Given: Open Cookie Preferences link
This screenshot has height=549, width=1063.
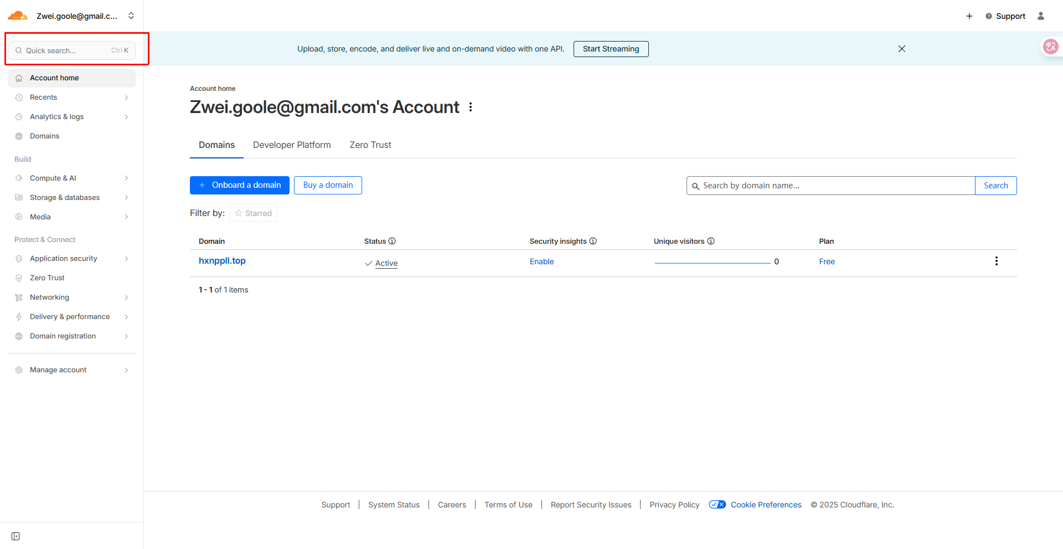Looking at the screenshot, I should pos(766,505).
